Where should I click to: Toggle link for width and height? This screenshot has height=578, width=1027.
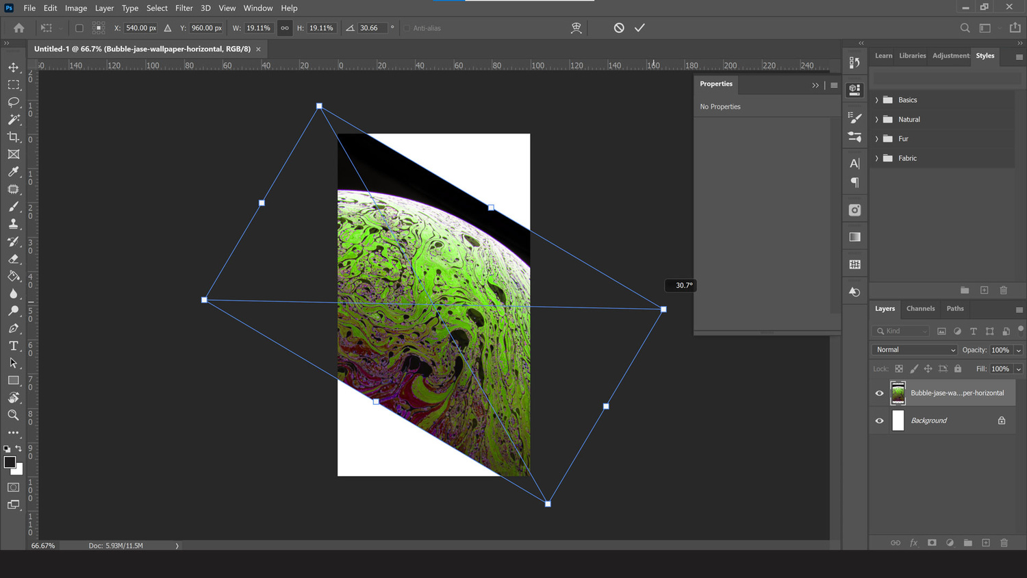click(285, 28)
